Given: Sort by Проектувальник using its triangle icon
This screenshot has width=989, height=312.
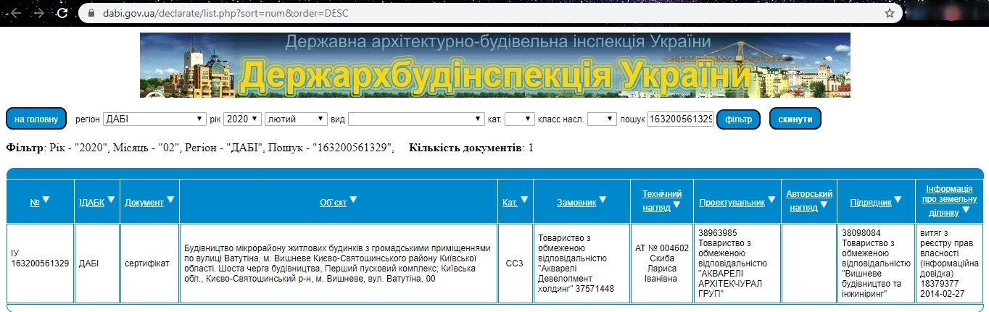Looking at the screenshot, I should point(772,201).
